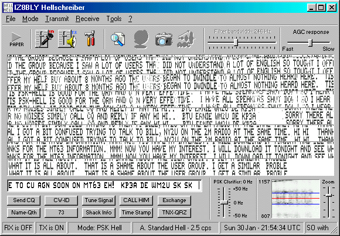Click the Exchange macro button
The image size is (340, 236).
[x=174, y=200]
